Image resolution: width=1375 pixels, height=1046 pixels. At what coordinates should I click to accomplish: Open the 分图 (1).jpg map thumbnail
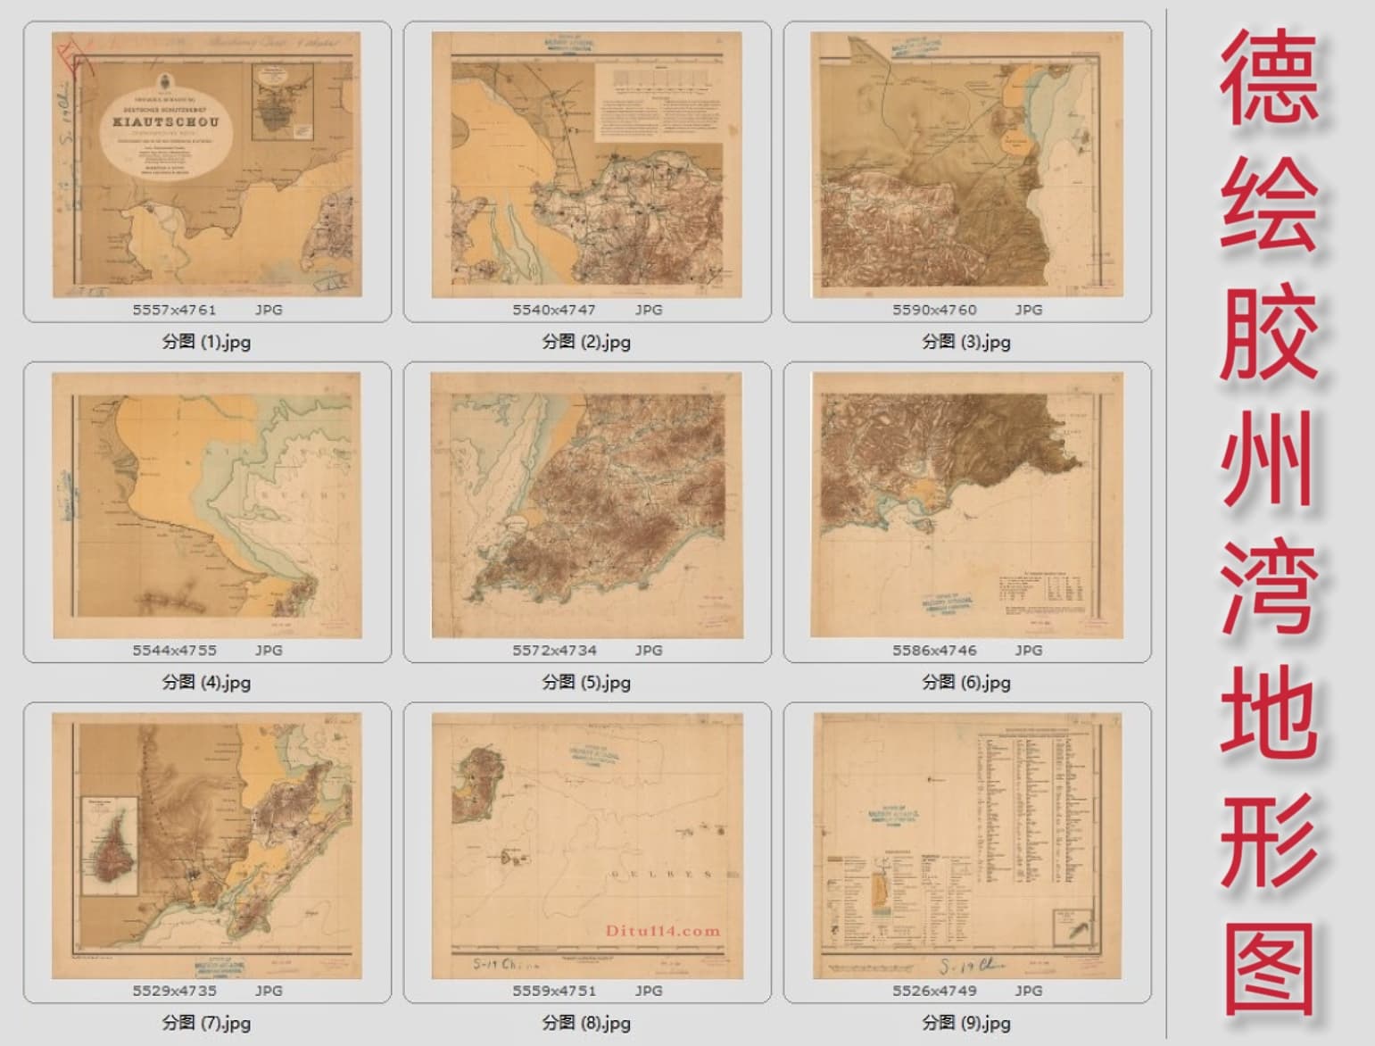(206, 165)
